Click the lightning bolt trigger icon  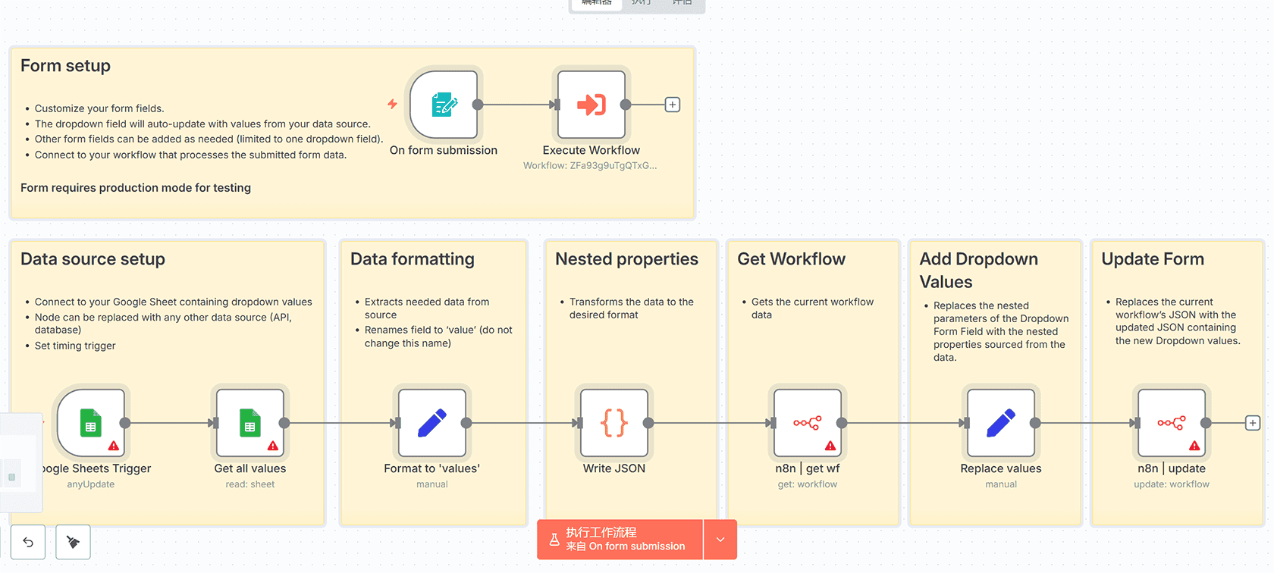tap(392, 104)
